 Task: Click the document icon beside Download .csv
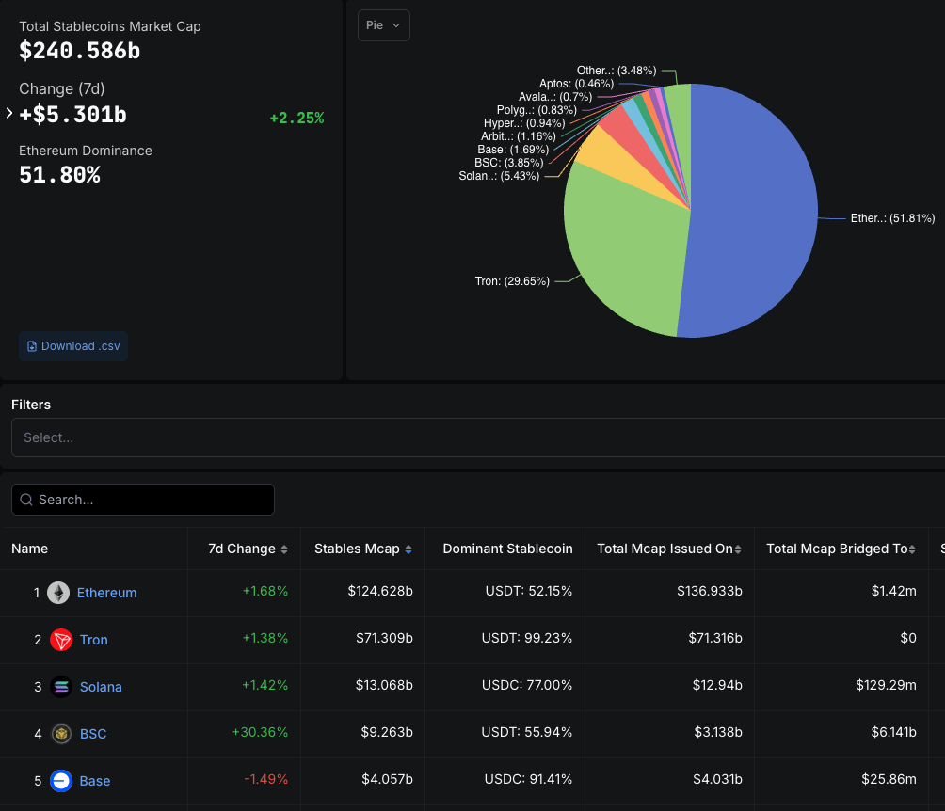(31, 345)
